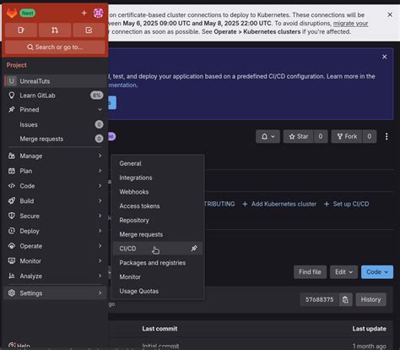Click the Learn GitLab lightbulb icon
The height and width of the screenshot is (350, 400).
pyautogui.click(x=12, y=96)
